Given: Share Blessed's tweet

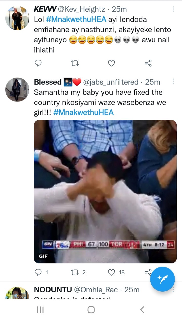Looking at the screenshot, I should [147, 272].
